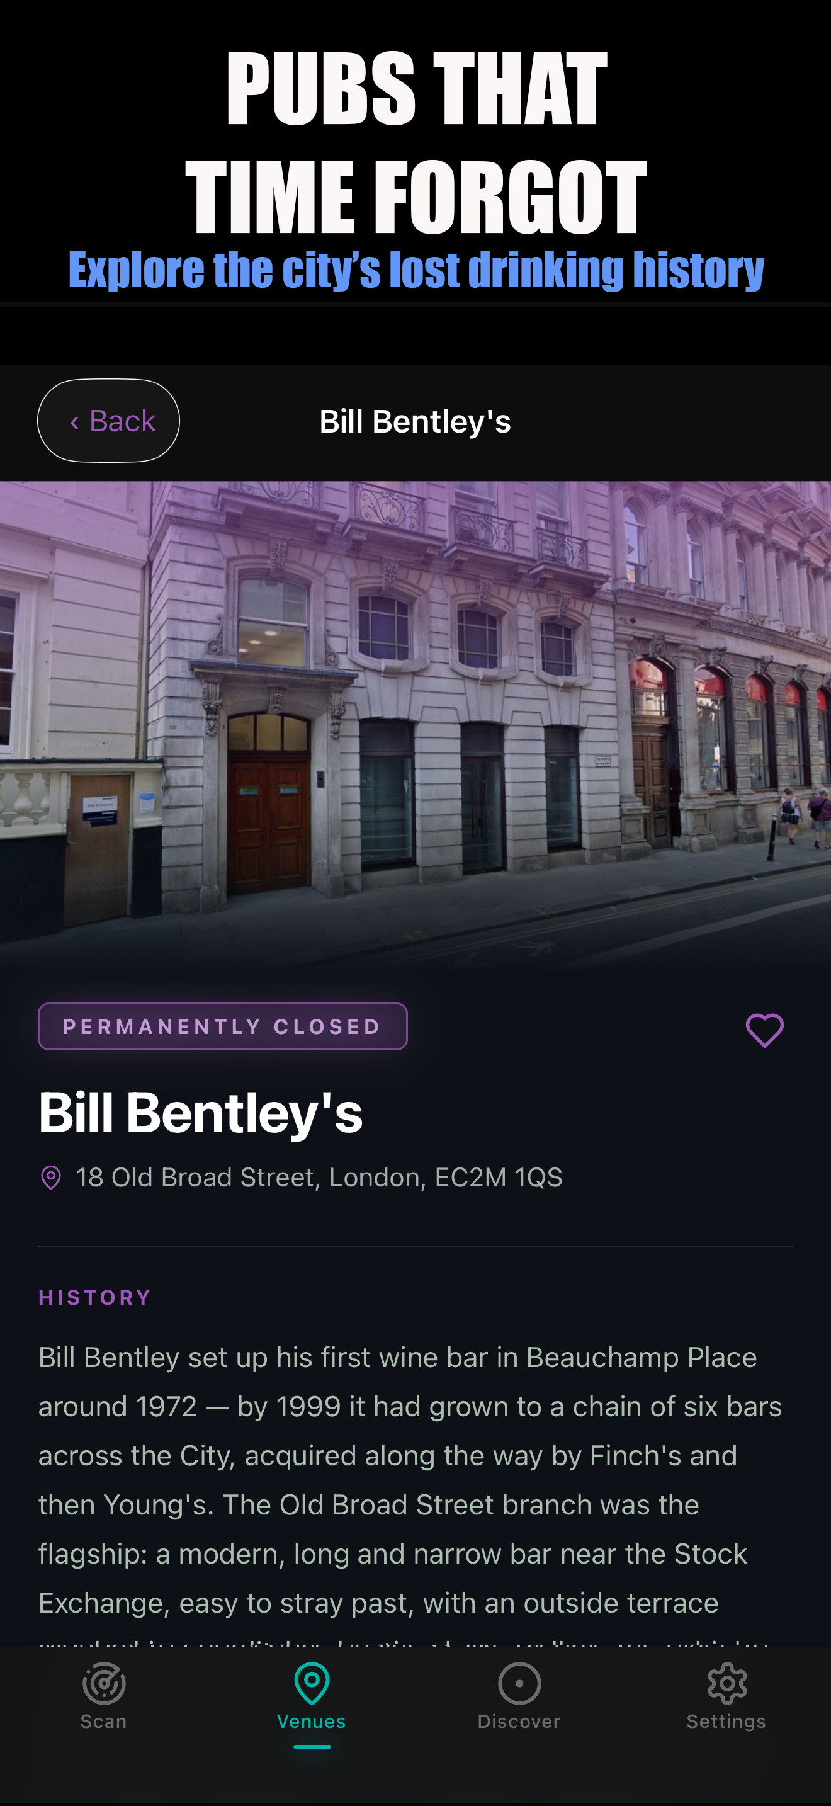Open the Settings tab
This screenshot has height=1806, width=831.
pos(726,1696)
